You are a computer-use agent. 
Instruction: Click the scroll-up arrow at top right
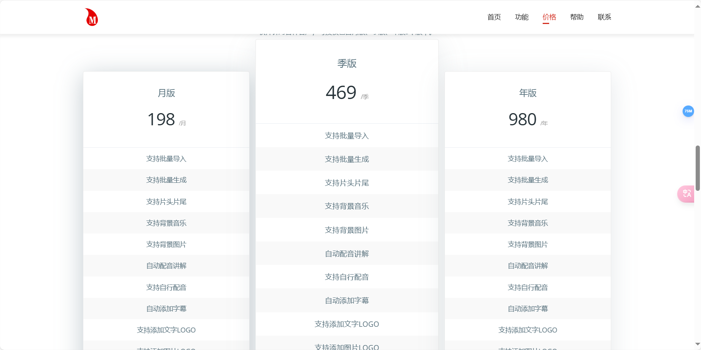click(x=698, y=5)
